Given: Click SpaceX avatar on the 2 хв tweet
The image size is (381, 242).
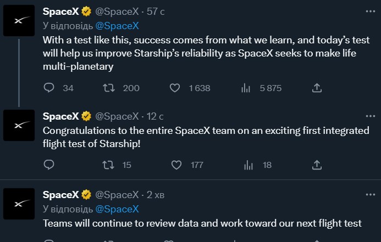Looking at the screenshot, I should coord(19,204).
